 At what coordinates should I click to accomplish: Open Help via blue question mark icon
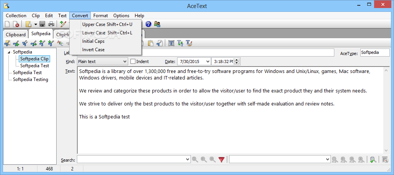[148, 24]
